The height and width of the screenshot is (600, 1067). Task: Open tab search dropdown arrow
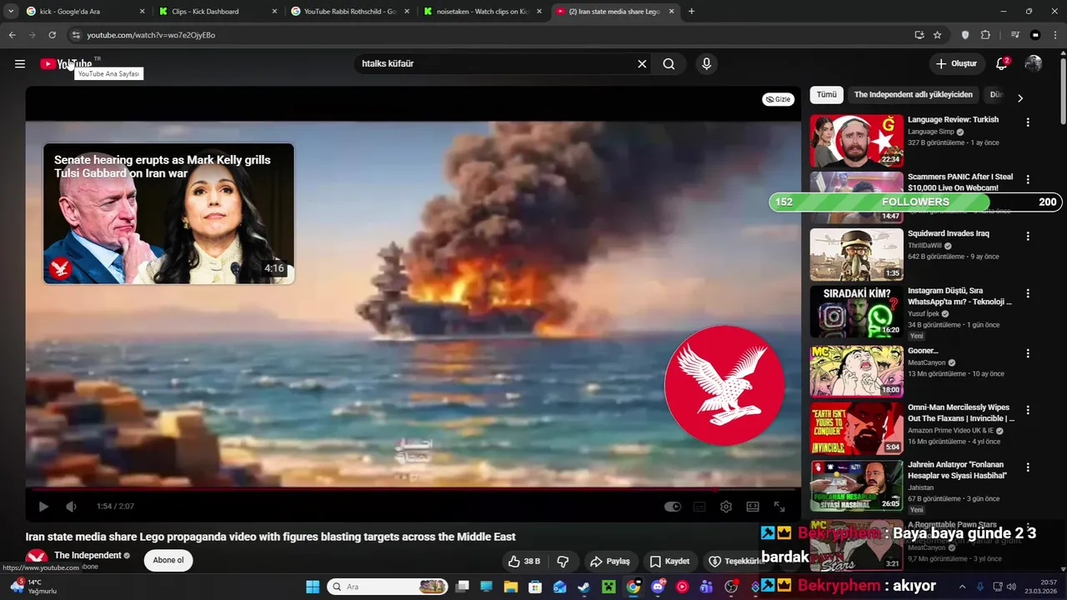11,12
